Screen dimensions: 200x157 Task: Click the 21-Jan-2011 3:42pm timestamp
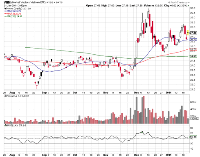click(x=15, y=6)
